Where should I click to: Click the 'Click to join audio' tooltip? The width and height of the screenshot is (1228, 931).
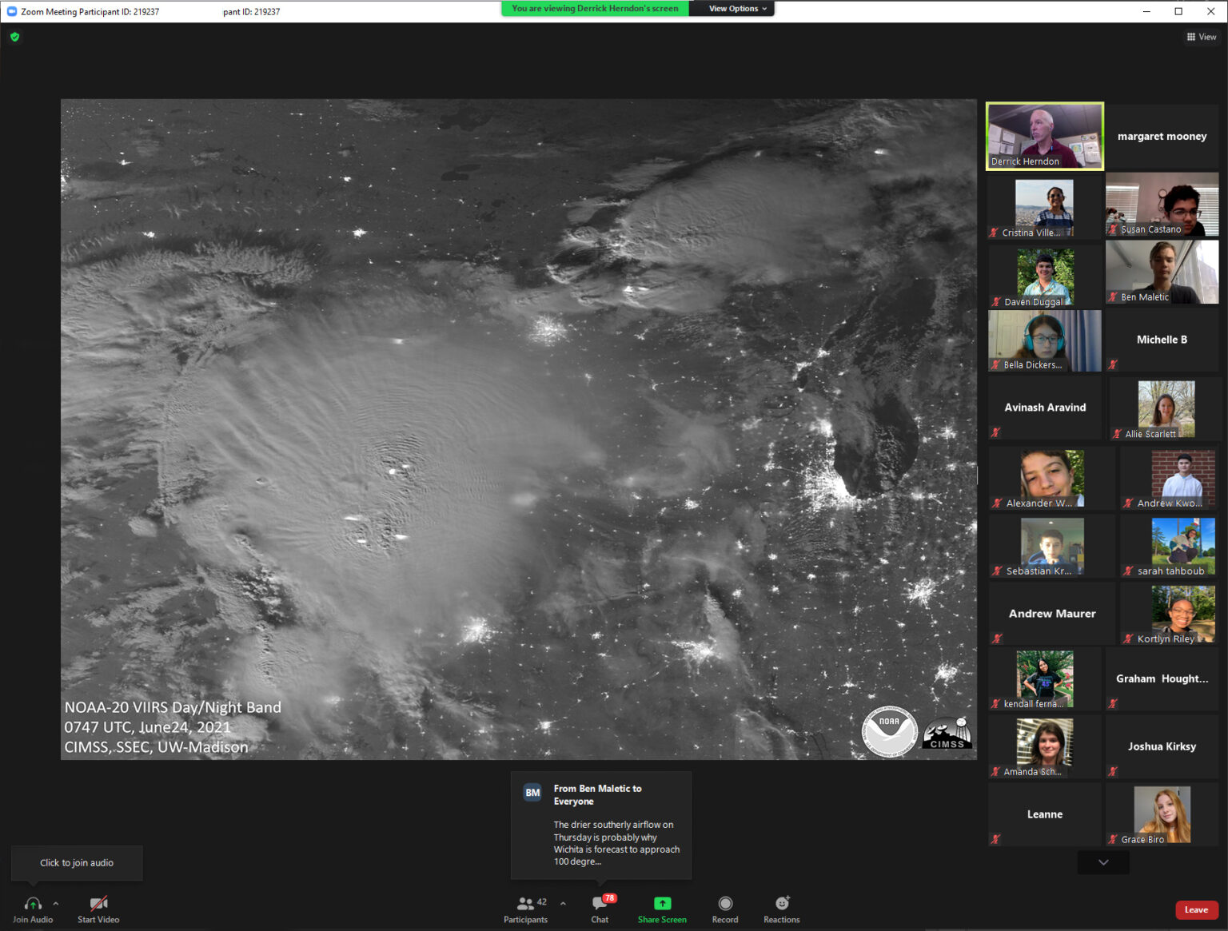click(77, 863)
